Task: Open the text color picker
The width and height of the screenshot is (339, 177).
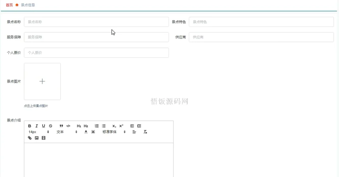Action: click(x=86, y=132)
